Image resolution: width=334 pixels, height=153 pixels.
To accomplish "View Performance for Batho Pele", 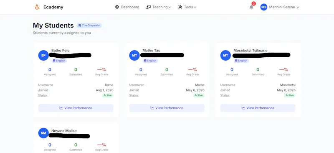I will pos(76,108).
